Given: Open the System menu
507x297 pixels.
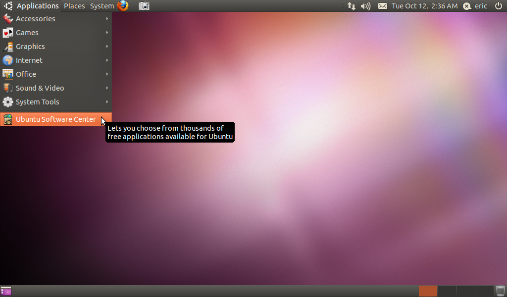Looking at the screenshot, I should pyautogui.click(x=102, y=6).
